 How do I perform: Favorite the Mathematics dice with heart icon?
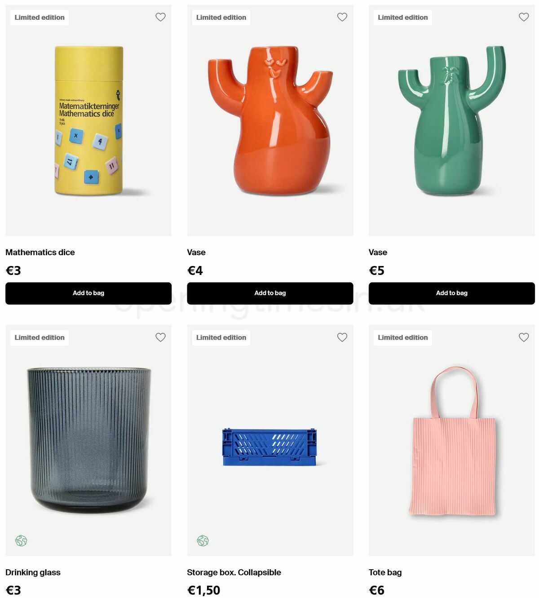point(160,17)
